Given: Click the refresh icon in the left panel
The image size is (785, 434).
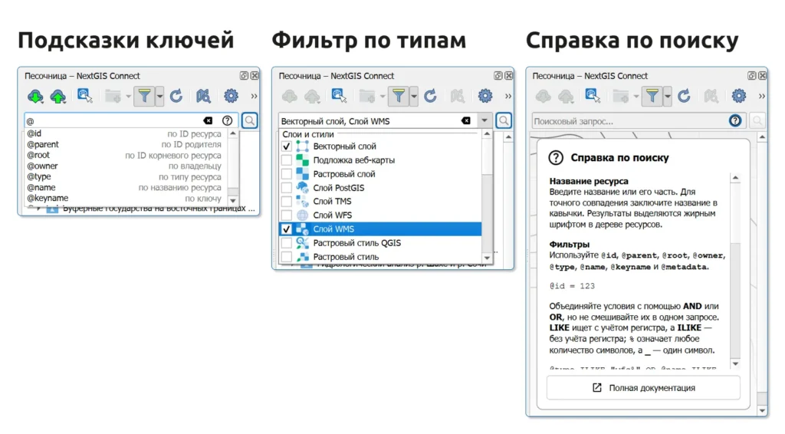Looking at the screenshot, I should (176, 96).
